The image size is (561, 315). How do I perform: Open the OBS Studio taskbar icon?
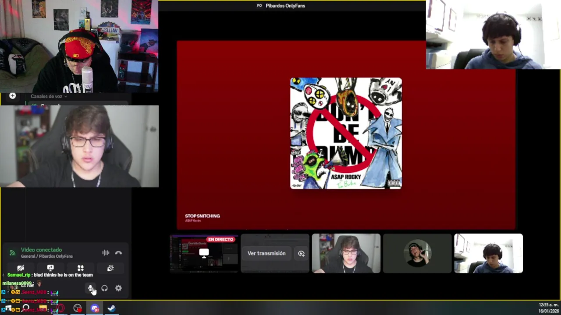click(x=78, y=308)
